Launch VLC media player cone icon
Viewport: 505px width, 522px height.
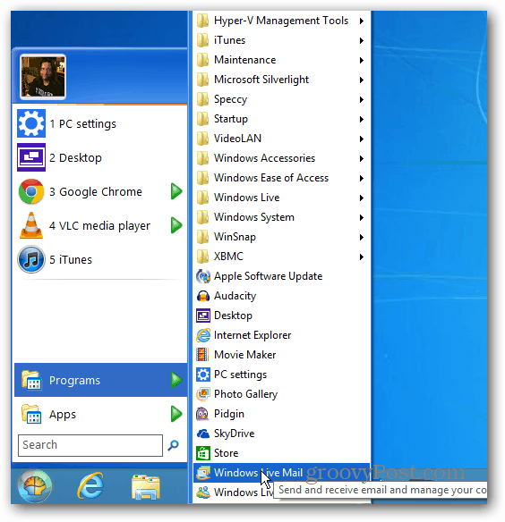pos(31,225)
